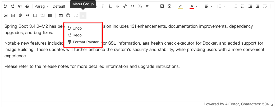Select Format Painter in popup menu
This screenshot has height=108, width=276.
pos(83,42)
